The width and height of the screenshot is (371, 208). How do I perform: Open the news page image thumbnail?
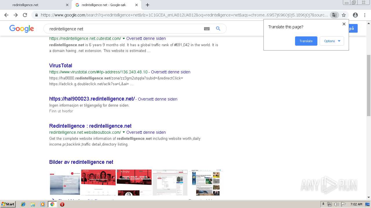206,183
